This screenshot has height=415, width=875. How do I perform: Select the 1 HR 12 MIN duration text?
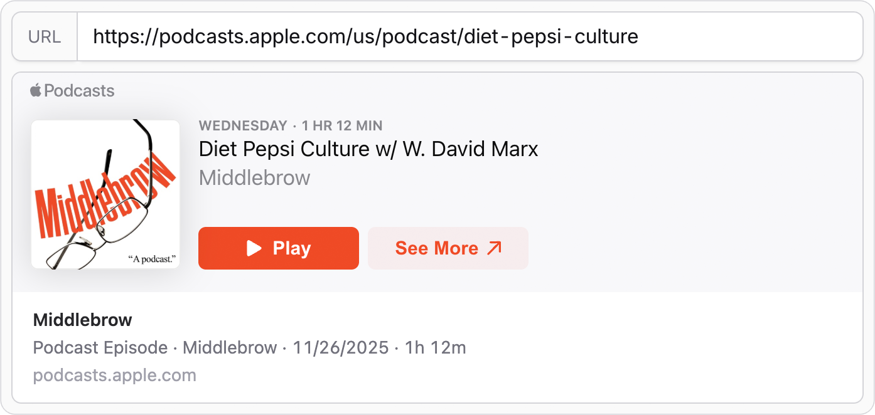342,125
